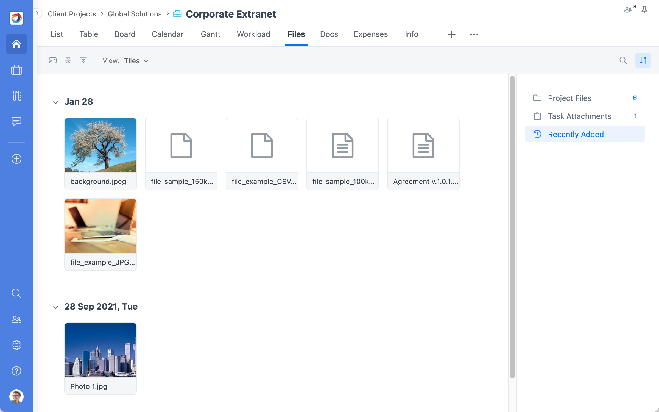The image size is (659, 412).
Task: Select the Task Attachments folder
Action: [x=585, y=116]
